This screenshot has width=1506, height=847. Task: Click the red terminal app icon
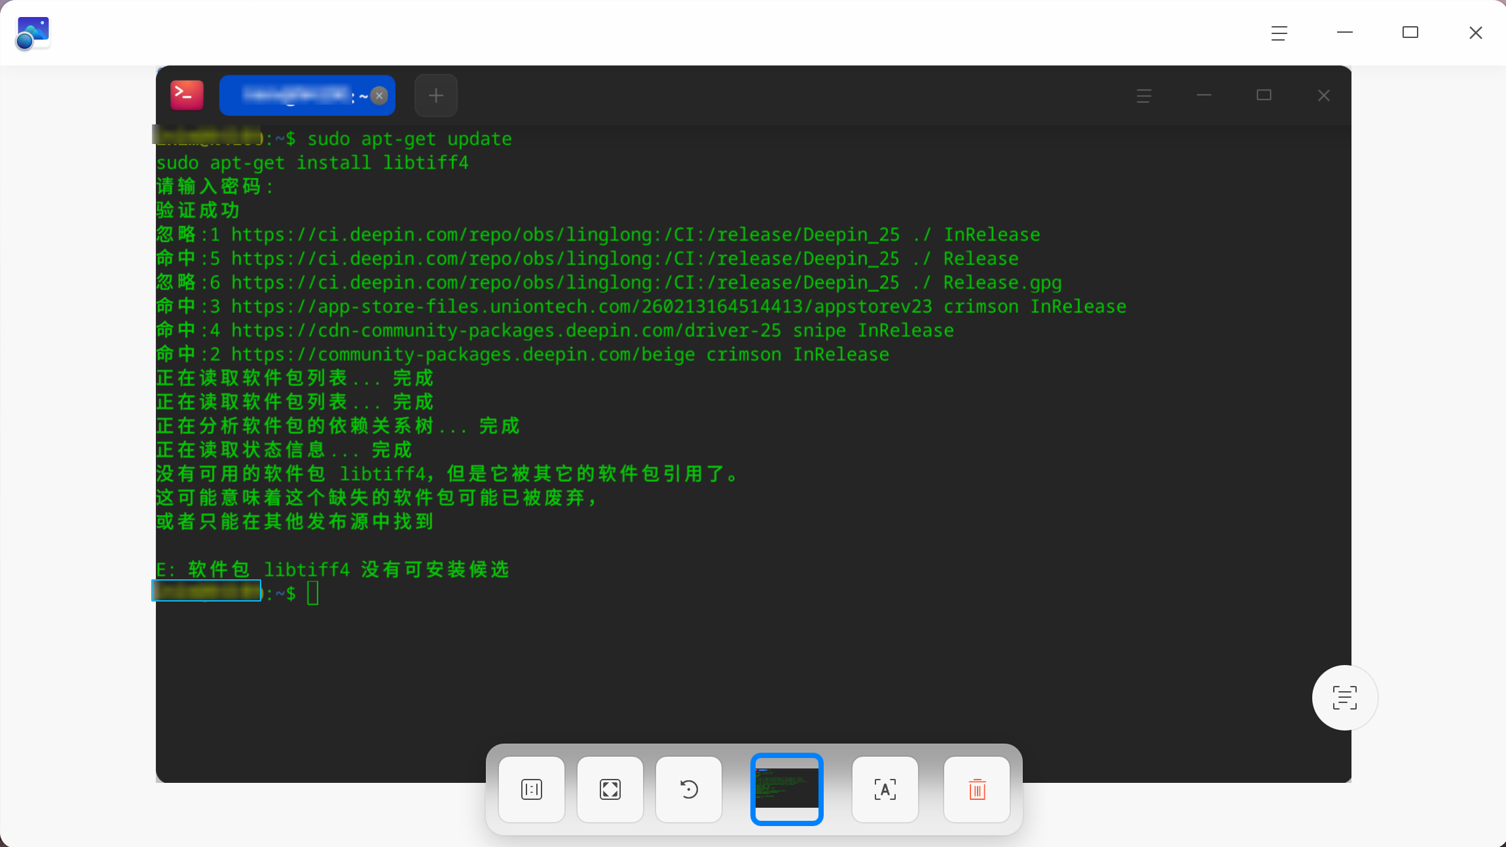click(x=187, y=96)
